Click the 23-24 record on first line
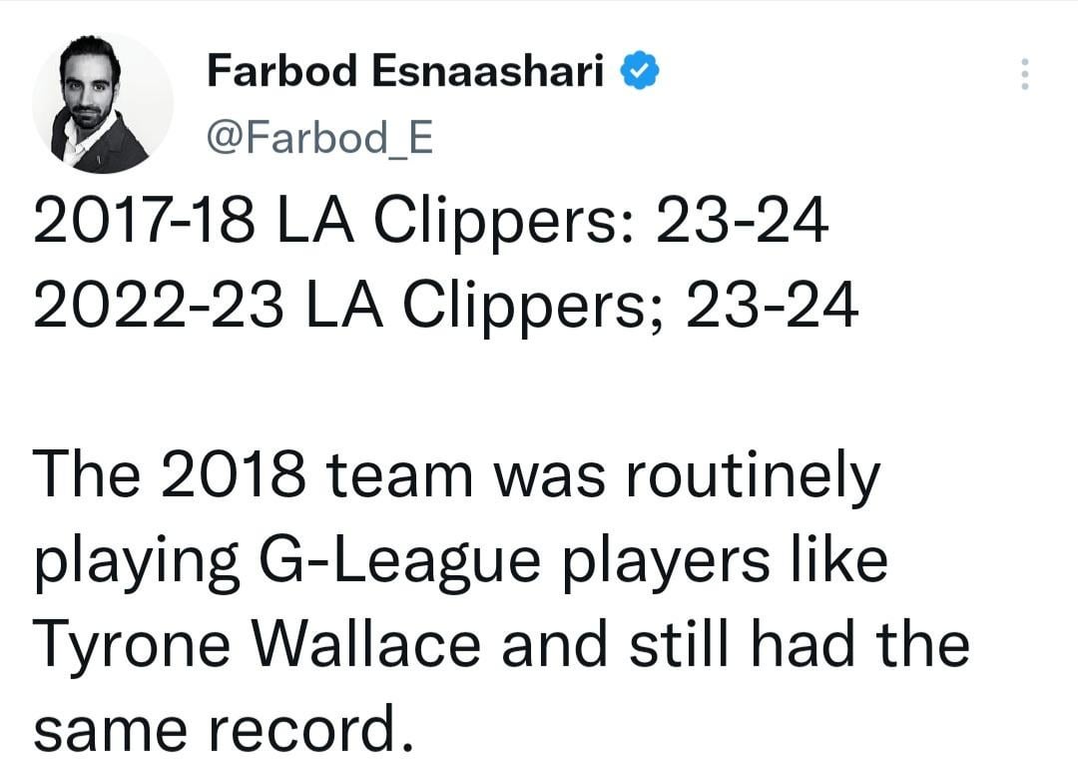This screenshot has height=781, width=1078. [741, 223]
